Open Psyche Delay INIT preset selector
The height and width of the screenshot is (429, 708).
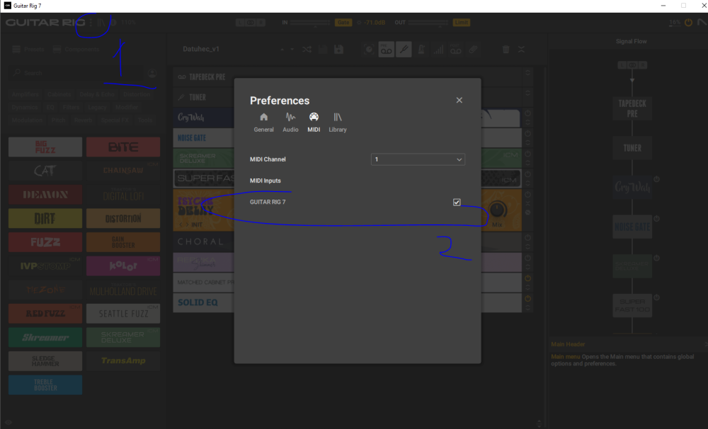click(x=197, y=224)
